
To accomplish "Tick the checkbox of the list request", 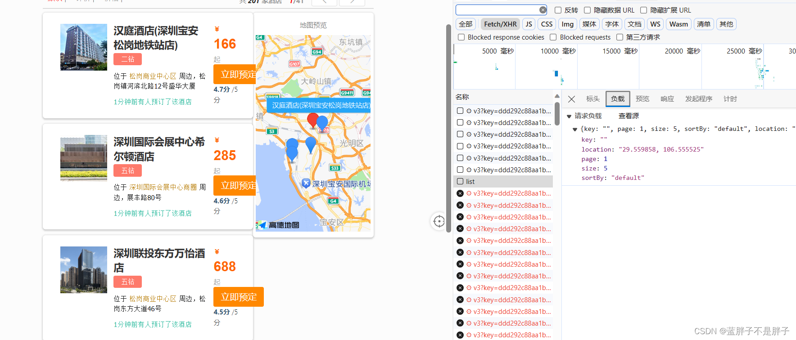I will (x=460, y=181).
